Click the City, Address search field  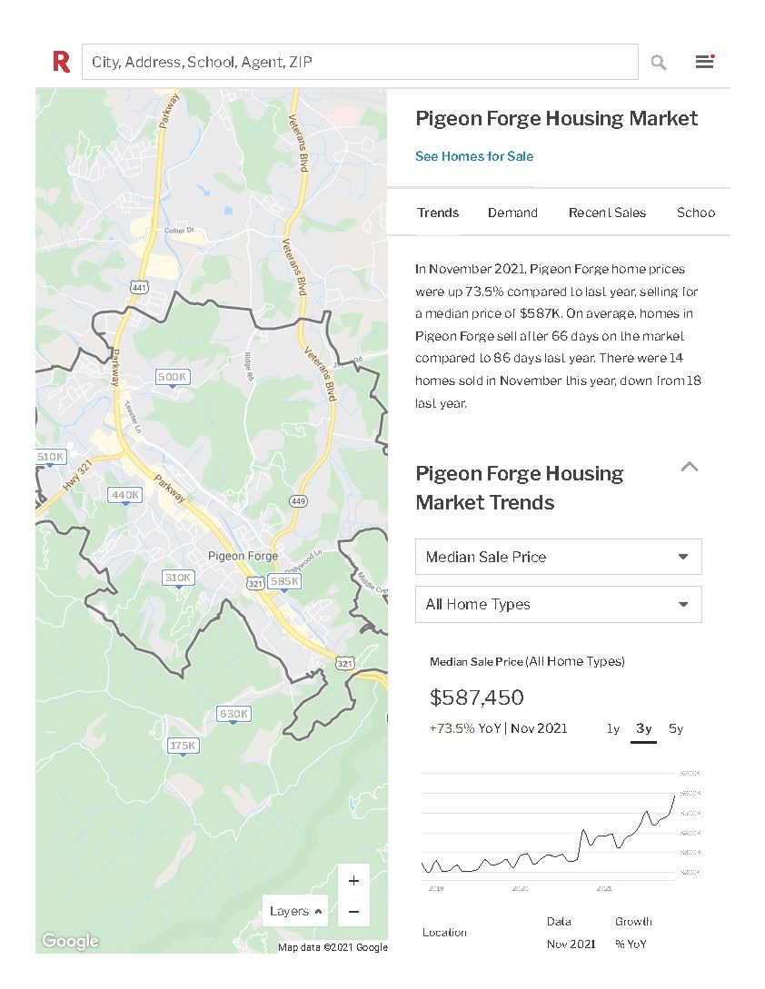[360, 62]
